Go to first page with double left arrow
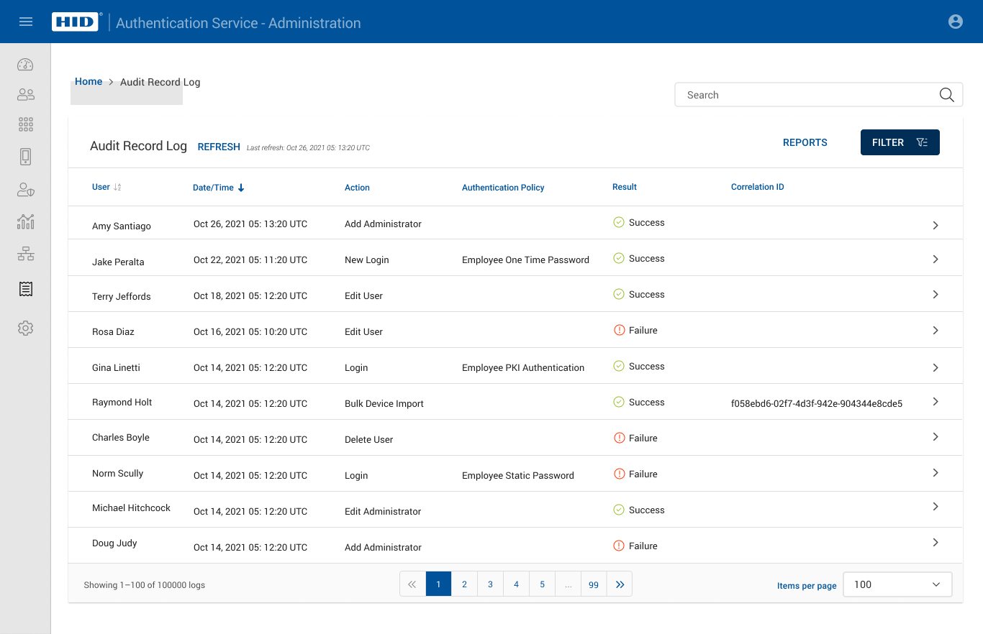 point(412,584)
